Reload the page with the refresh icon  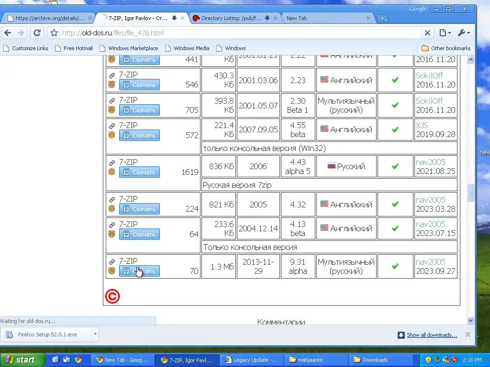(x=37, y=33)
